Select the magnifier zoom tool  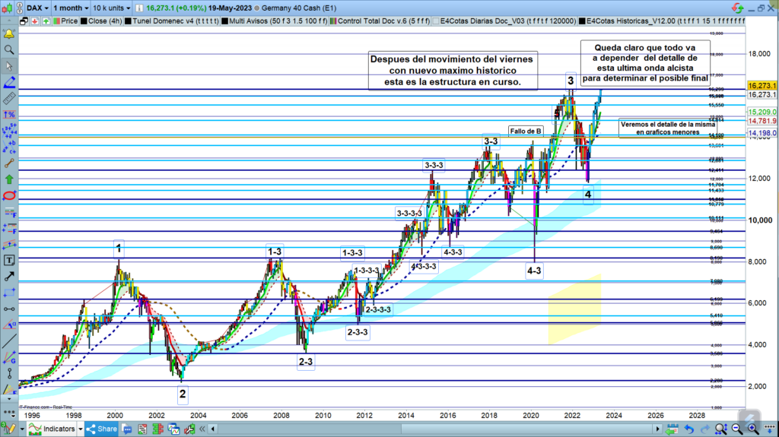9,50
